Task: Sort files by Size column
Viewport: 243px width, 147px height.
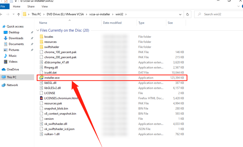Action: pos(170,23)
